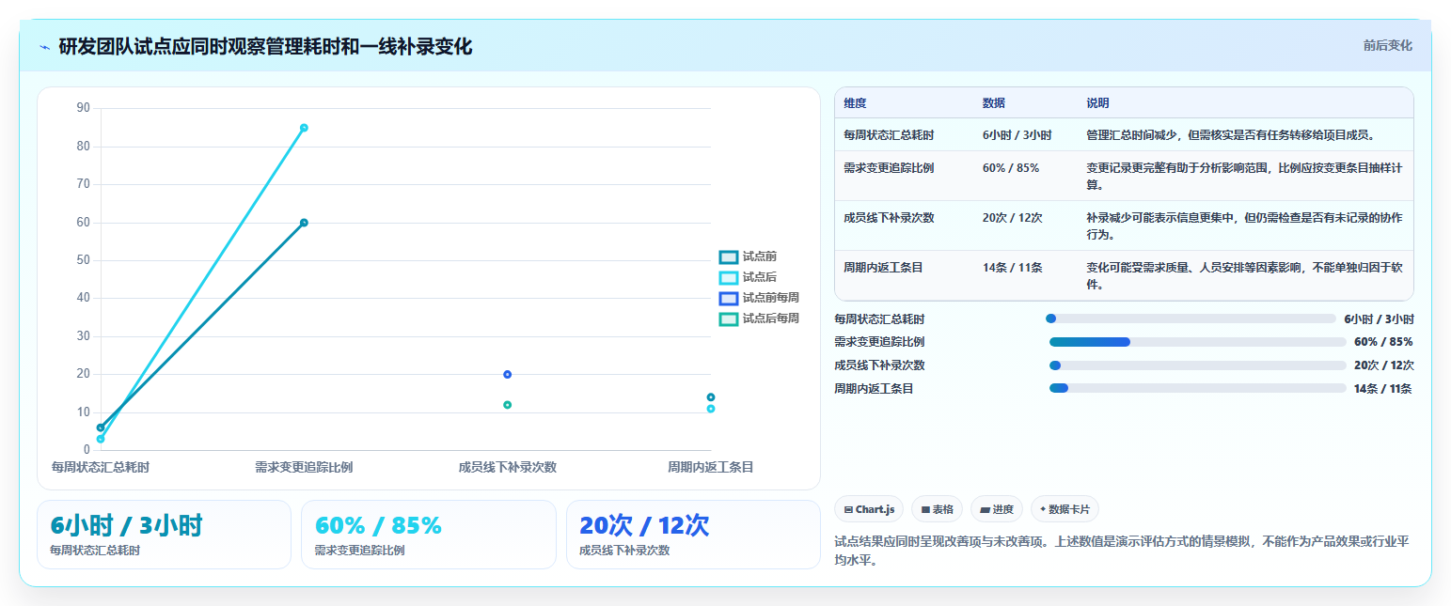
Task: Open the 数据卡片 chip
Action: click(1065, 509)
